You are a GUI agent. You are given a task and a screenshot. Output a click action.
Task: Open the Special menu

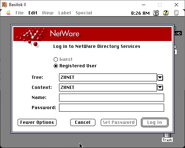(x=84, y=13)
